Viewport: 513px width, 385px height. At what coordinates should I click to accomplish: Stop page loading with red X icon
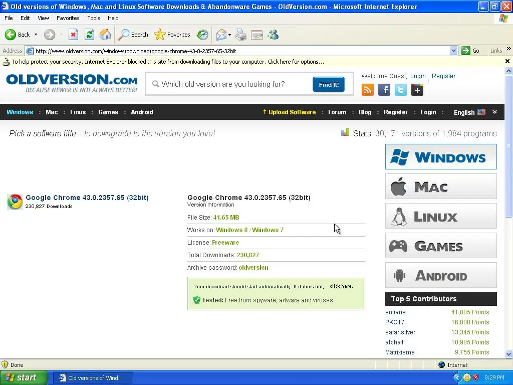[73, 35]
